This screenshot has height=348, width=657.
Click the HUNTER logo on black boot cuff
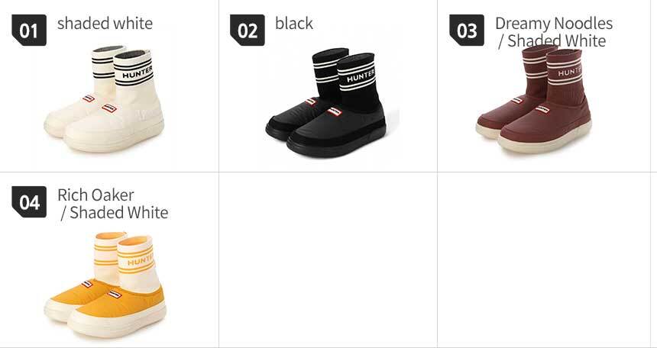click(x=361, y=76)
